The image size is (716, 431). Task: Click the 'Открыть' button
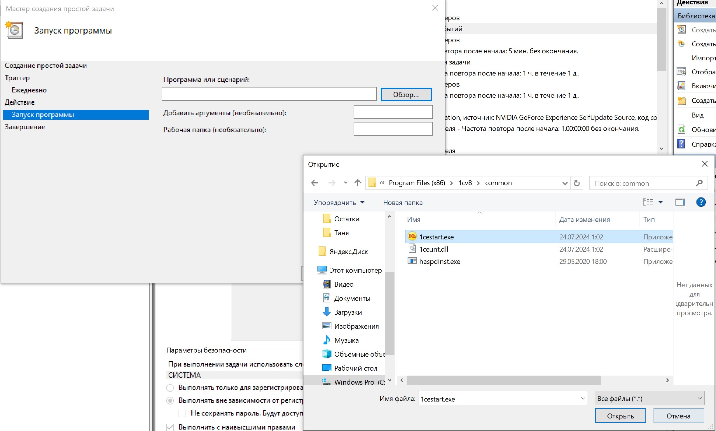tap(620, 416)
